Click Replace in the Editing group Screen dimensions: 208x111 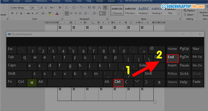point(189,11)
